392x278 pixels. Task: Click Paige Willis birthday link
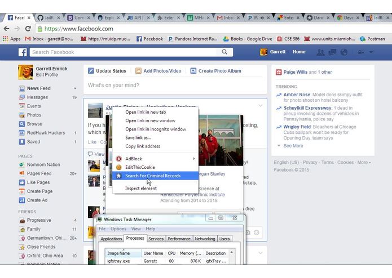[x=295, y=72]
